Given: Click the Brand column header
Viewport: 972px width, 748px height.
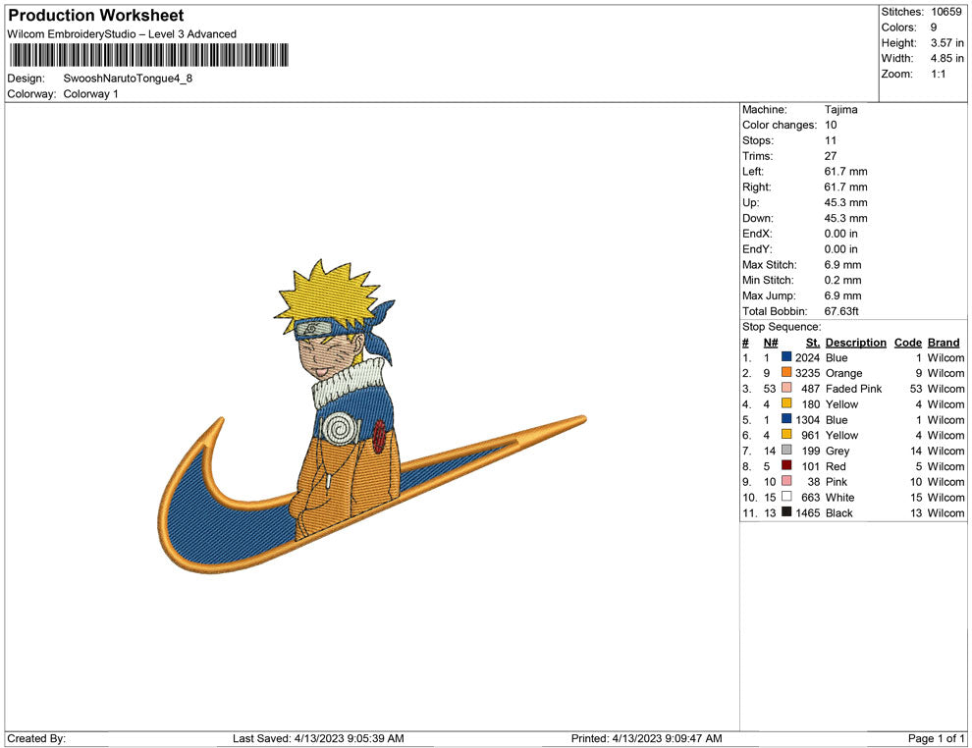Looking at the screenshot, I should click(944, 342).
